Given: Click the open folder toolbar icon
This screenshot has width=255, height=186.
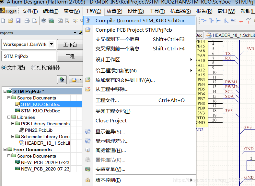Looking at the screenshot, I should 11,21.
